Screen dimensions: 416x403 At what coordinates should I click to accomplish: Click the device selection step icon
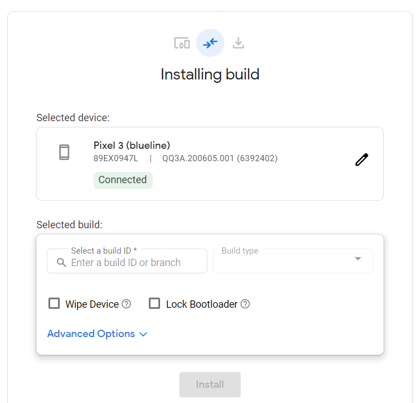182,43
